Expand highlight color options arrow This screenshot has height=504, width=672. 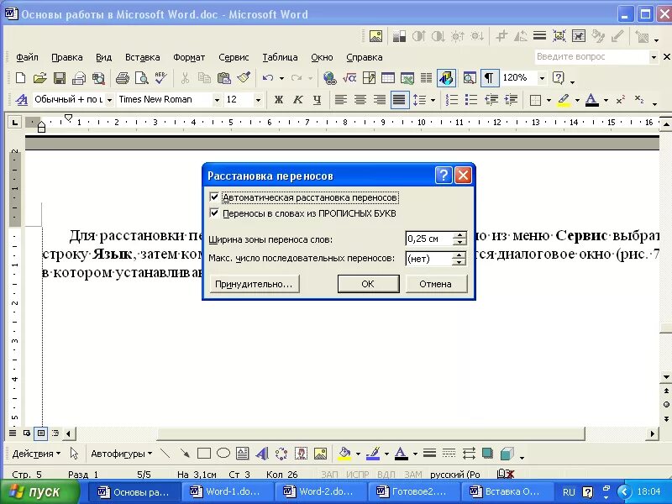[577, 100]
